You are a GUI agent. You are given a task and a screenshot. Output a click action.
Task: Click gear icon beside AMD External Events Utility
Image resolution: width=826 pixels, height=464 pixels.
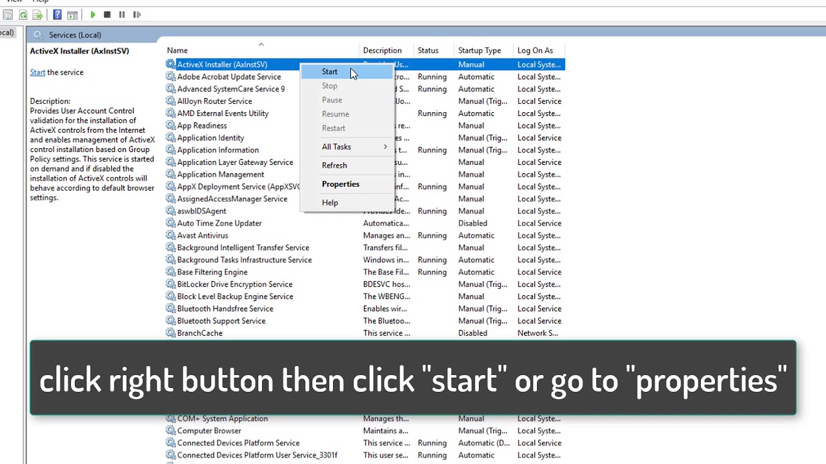170,113
